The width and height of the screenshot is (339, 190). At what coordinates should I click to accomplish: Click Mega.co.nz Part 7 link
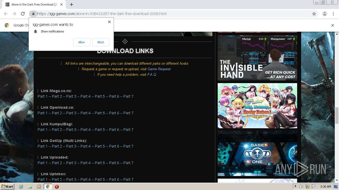(x=128, y=96)
